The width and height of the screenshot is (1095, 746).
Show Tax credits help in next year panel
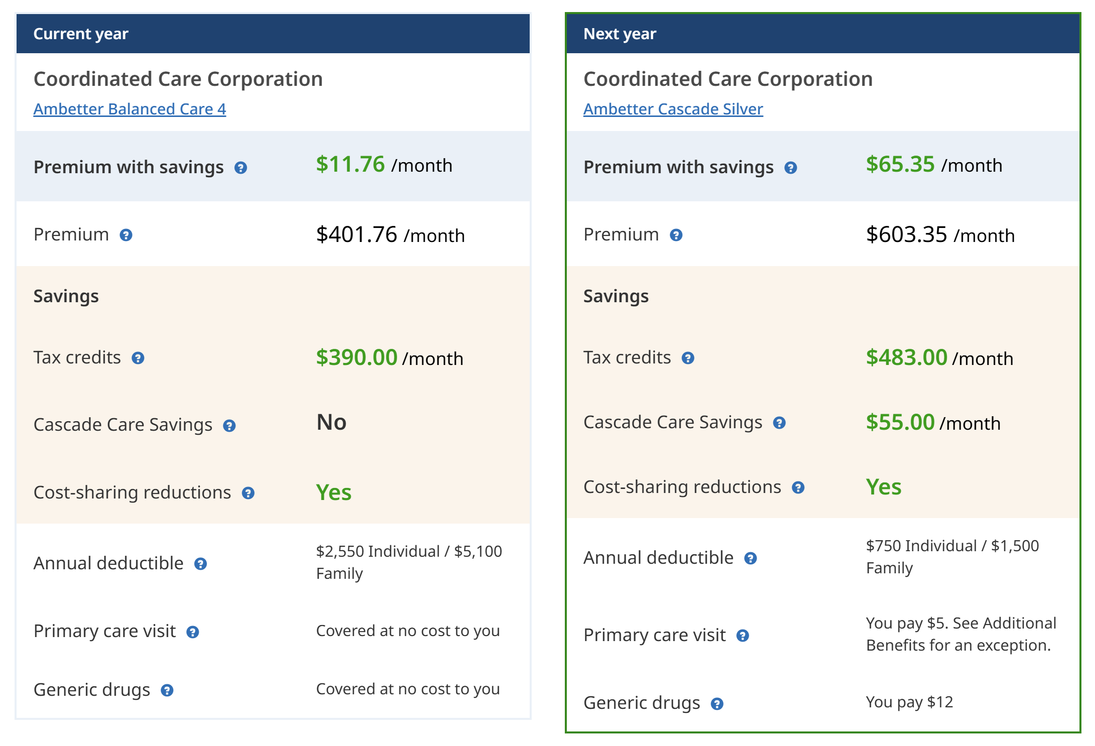tap(688, 358)
